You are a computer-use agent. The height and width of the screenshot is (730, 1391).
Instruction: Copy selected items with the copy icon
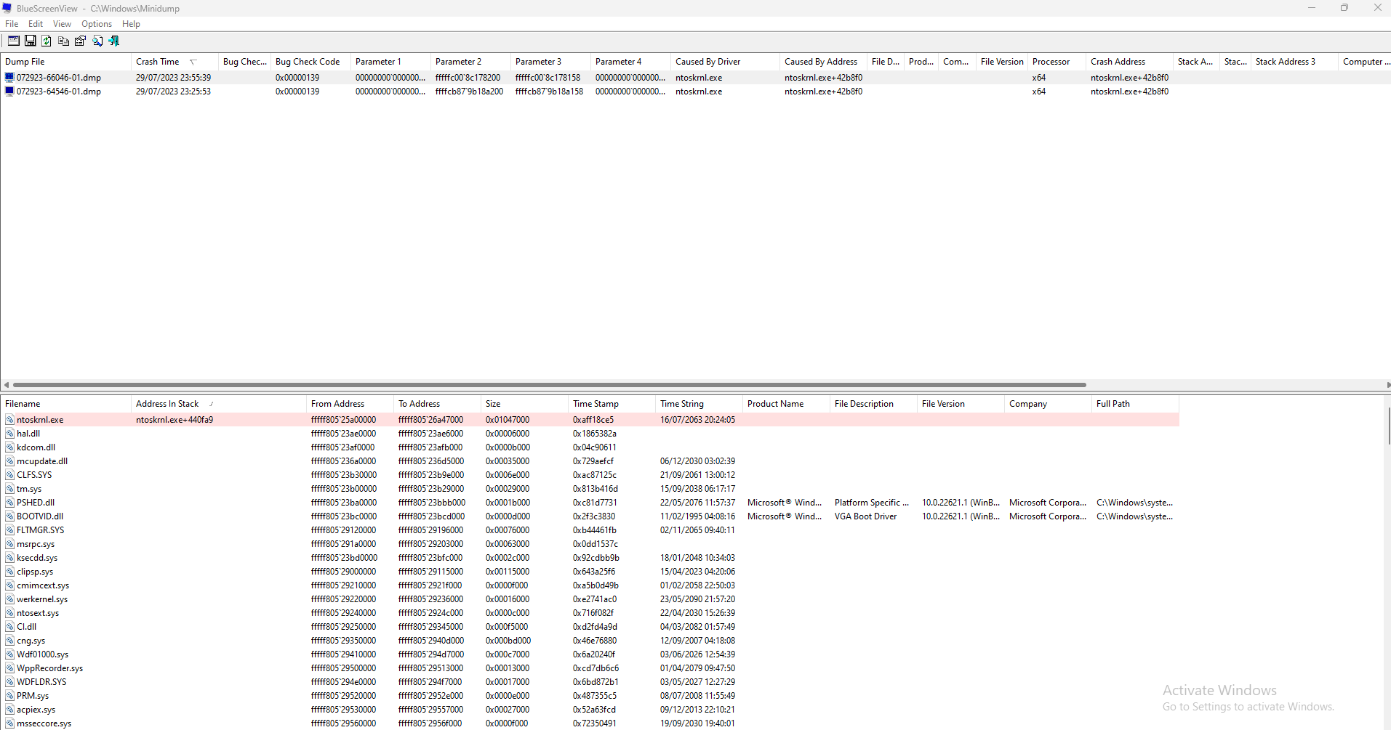63,41
